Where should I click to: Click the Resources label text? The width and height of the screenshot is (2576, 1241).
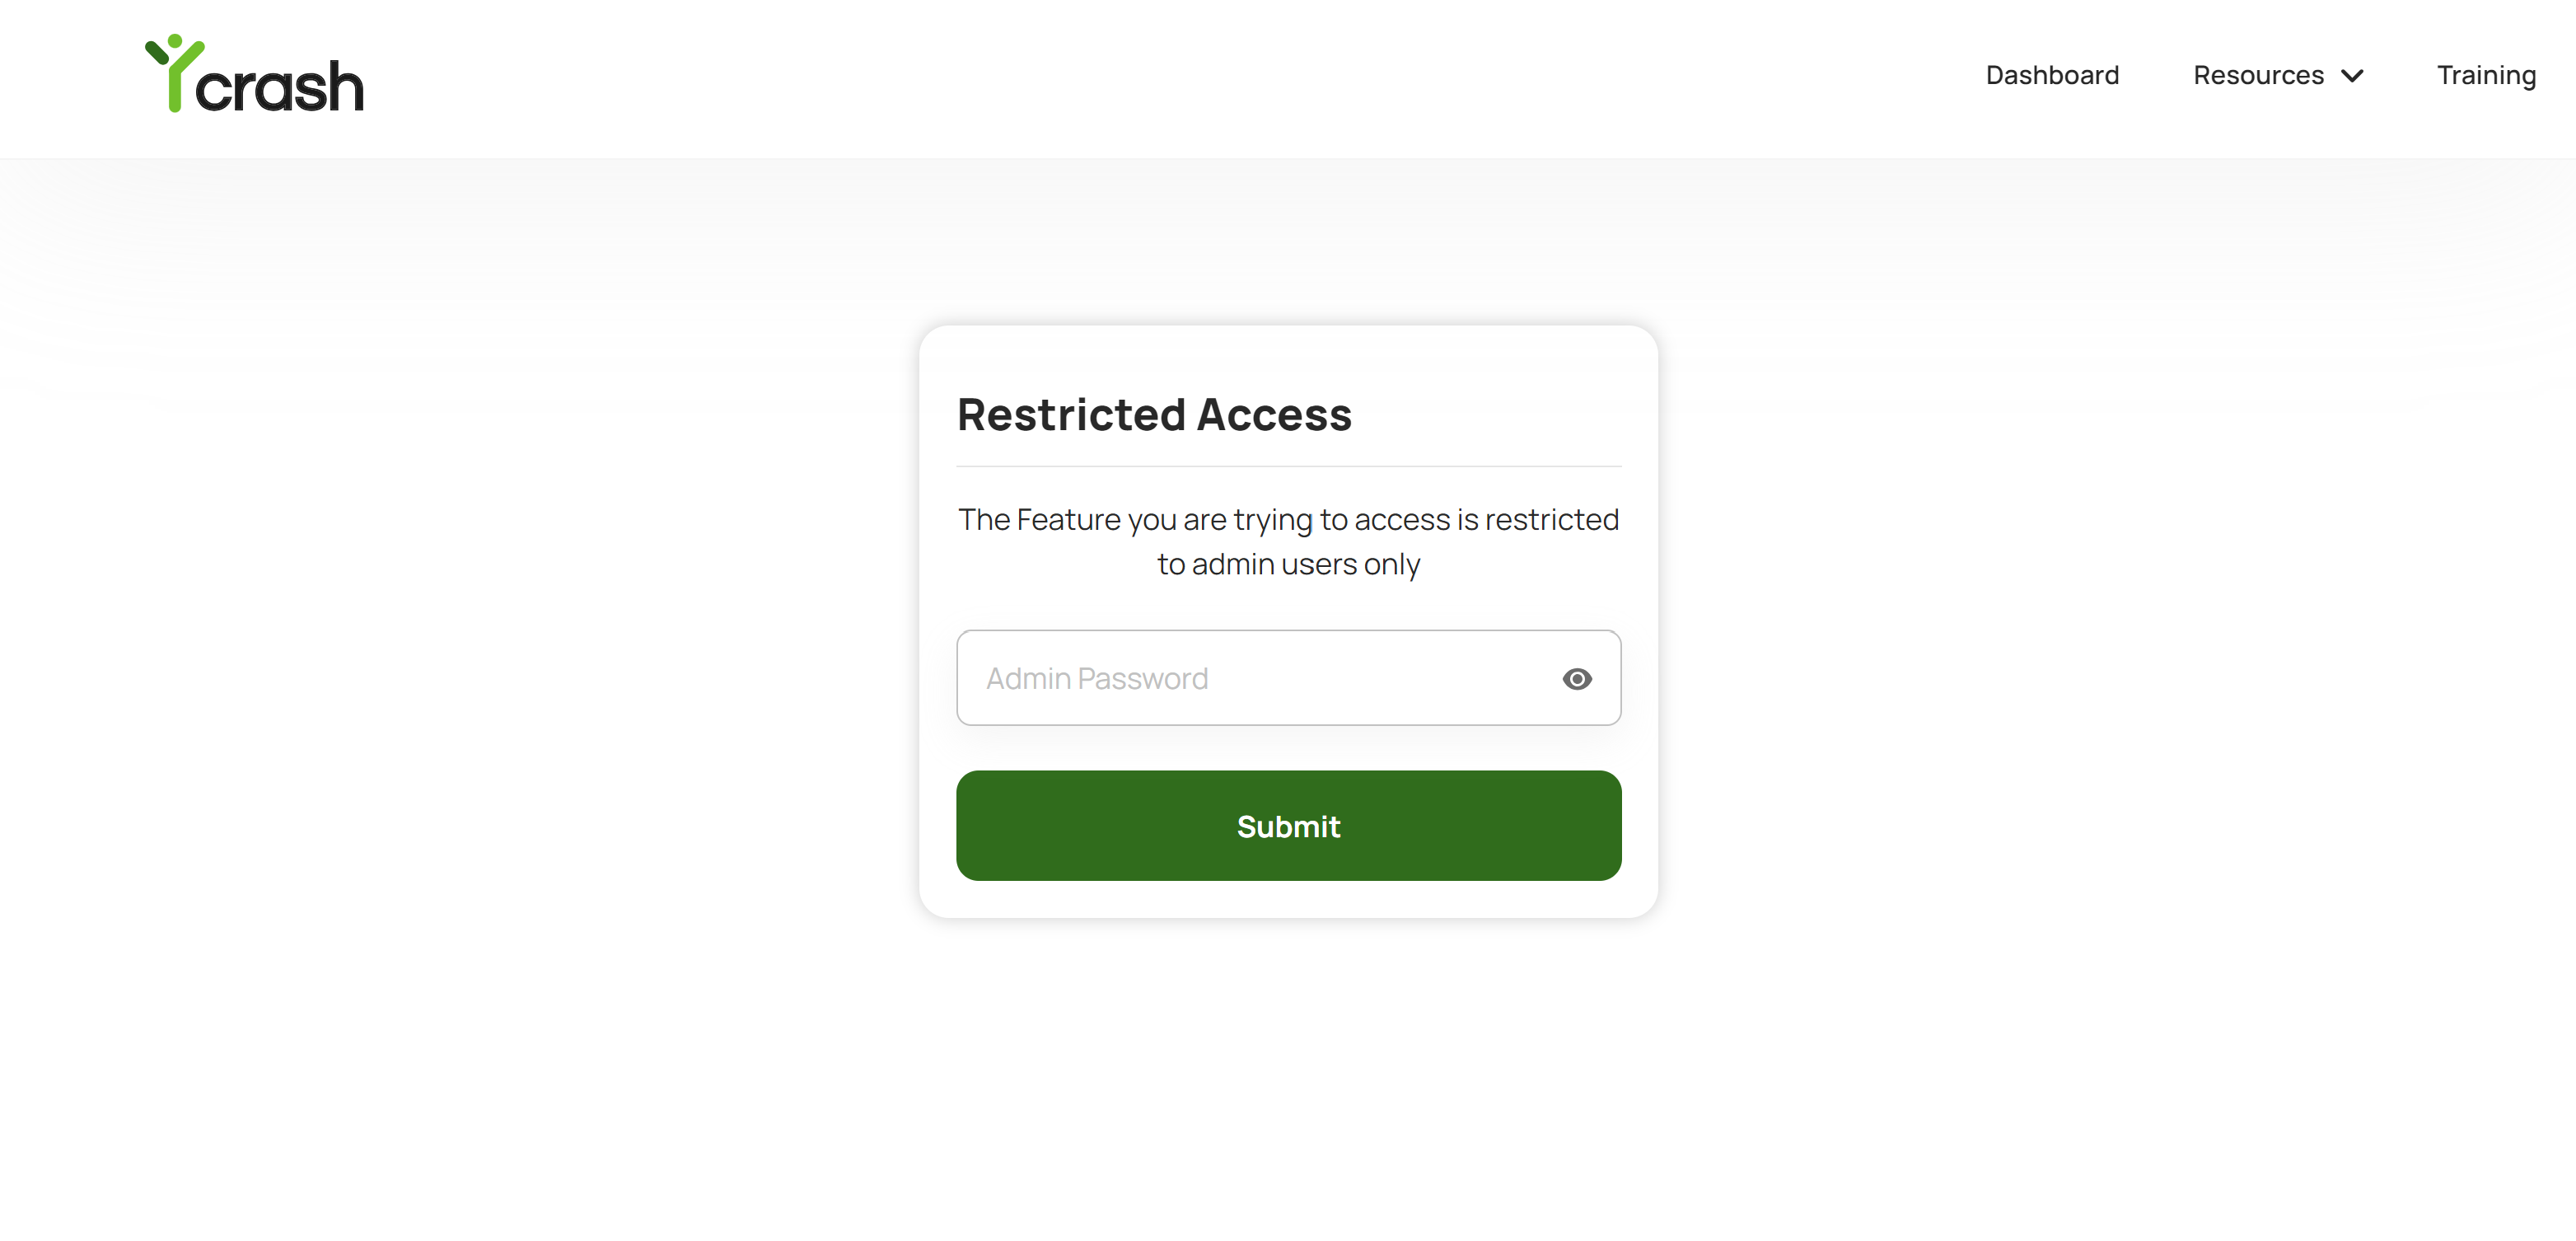[2258, 76]
